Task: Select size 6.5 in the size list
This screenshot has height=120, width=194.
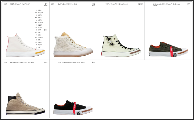Action: (x=39, y=23)
